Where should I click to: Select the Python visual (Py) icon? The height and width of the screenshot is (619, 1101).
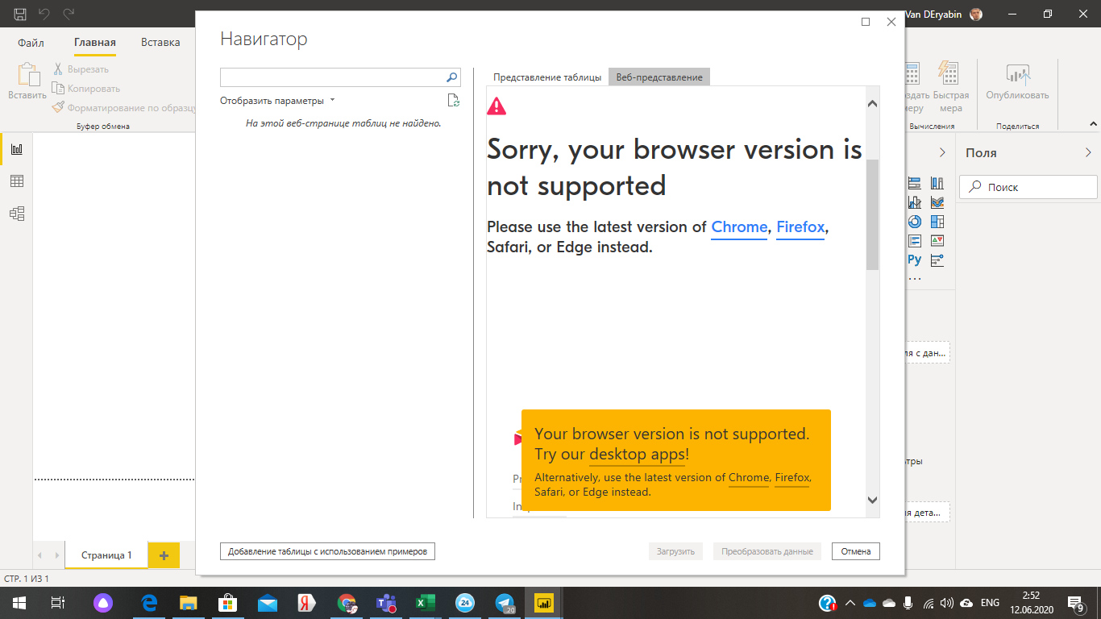click(914, 260)
